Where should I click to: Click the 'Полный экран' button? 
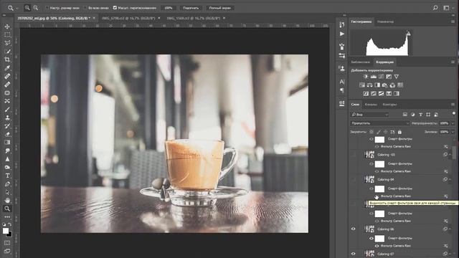coord(220,8)
